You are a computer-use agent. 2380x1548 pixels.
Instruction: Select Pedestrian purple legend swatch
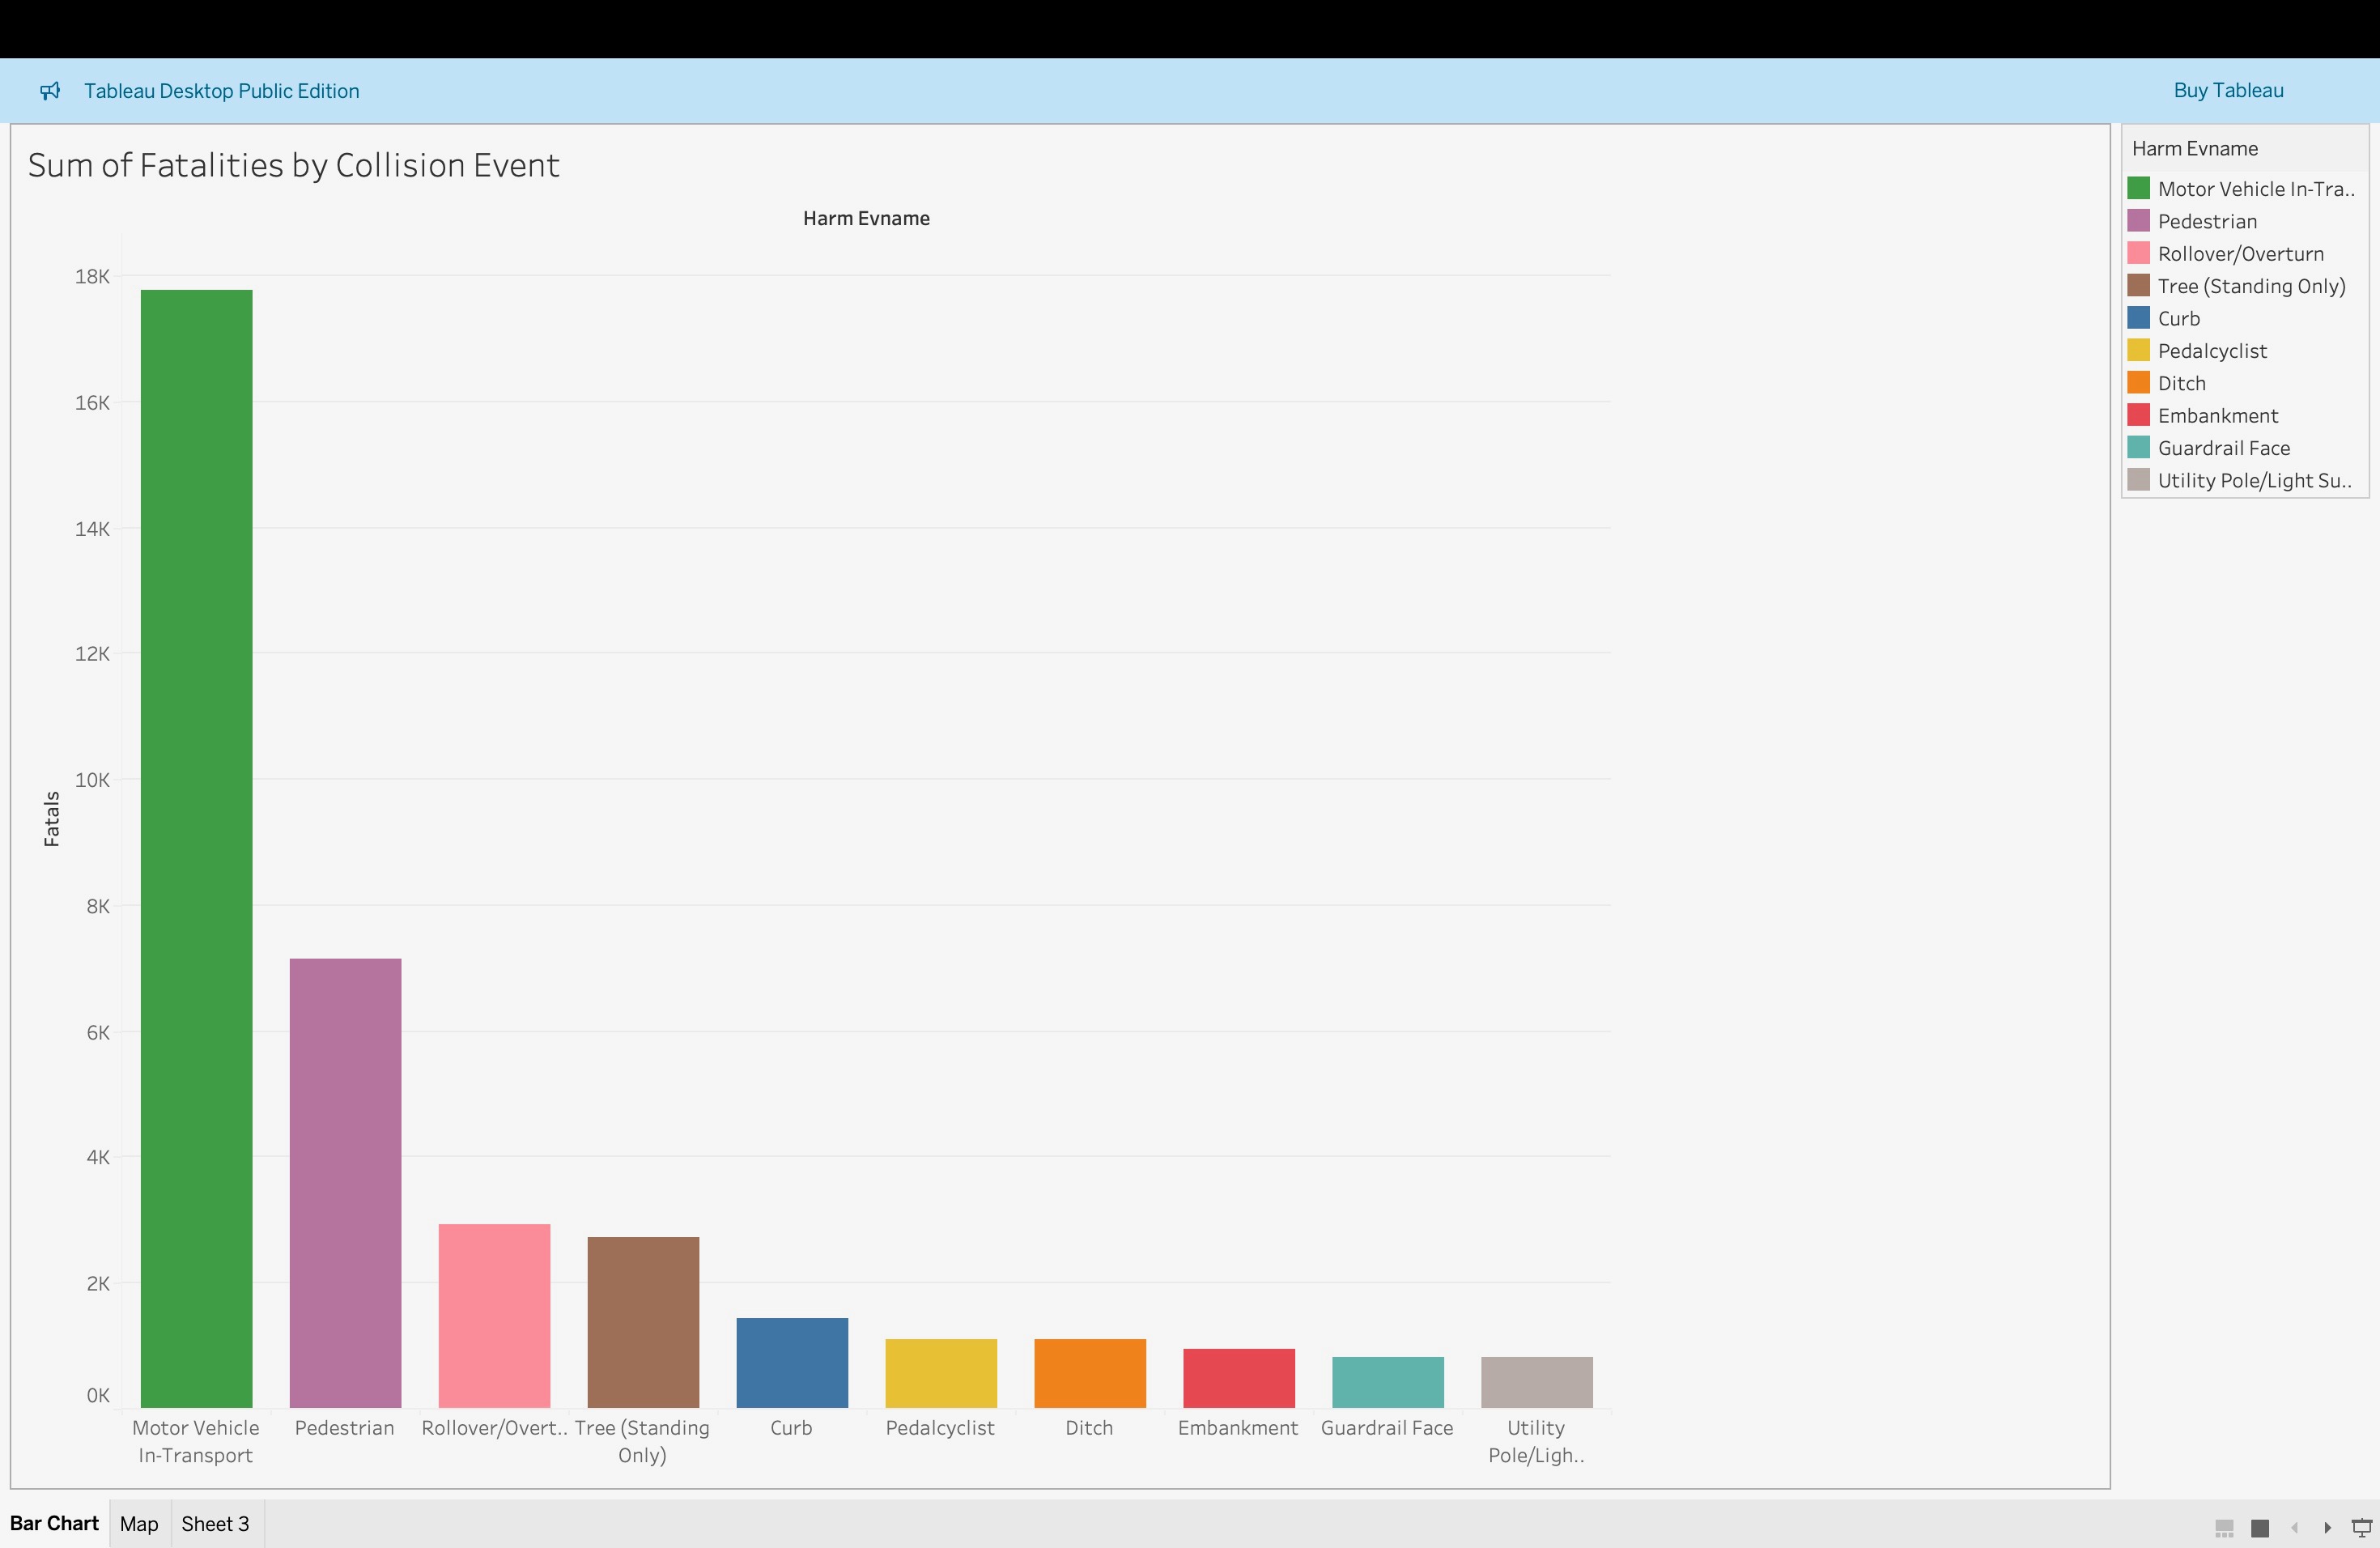(2138, 220)
